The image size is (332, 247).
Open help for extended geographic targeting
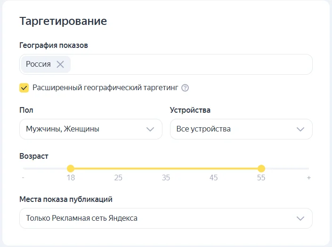click(x=185, y=88)
